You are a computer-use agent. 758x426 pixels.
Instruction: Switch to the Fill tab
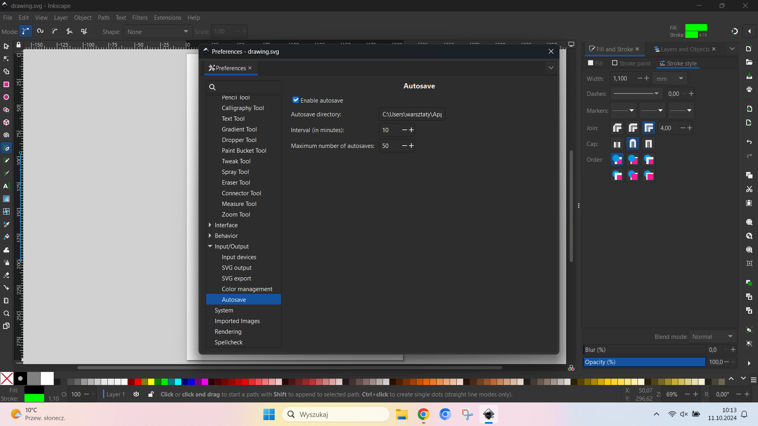tap(595, 63)
